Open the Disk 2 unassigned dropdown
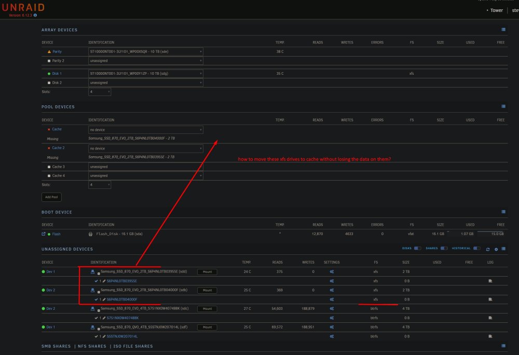The image size is (519, 355). [x=146, y=83]
